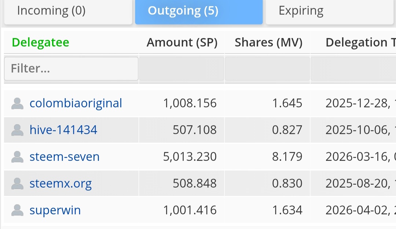Viewport: 396px width, 229px height.
Task: Visit the steem-seven account link
Action: pyautogui.click(x=65, y=157)
